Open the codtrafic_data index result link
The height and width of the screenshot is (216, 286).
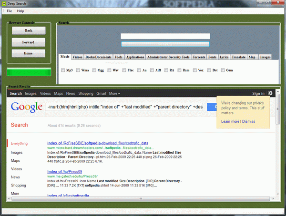[x=98, y=143]
